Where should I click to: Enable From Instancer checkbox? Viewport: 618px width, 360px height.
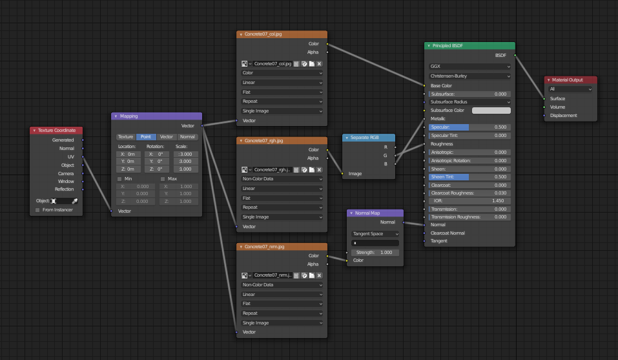coord(37,210)
